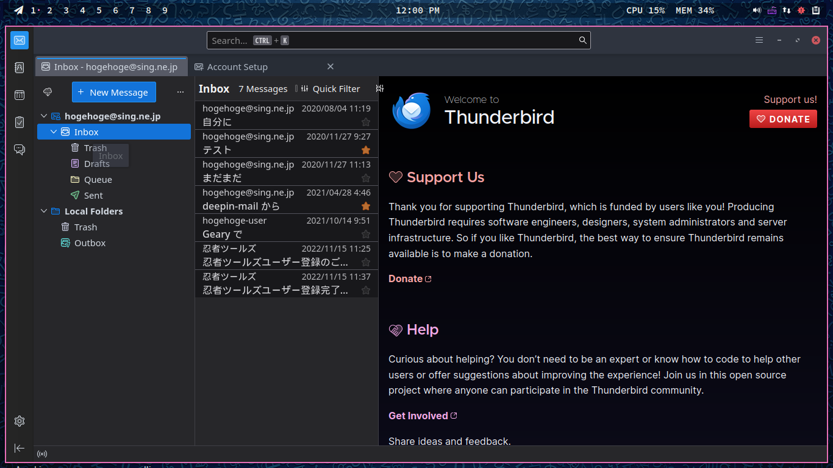Click the red bug tray icon
833x468 pixels.
click(801, 10)
